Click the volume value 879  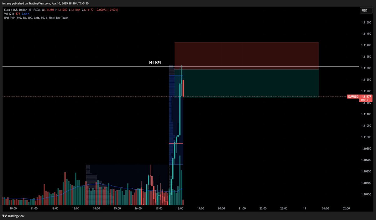pos(18,14)
